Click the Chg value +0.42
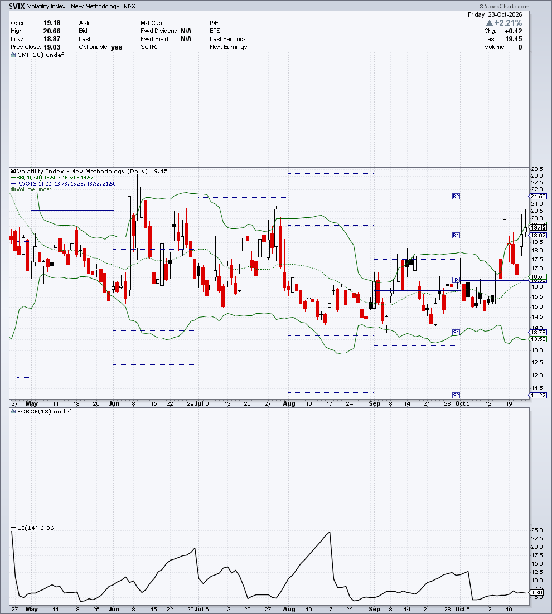The image size is (552, 614). [514, 31]
